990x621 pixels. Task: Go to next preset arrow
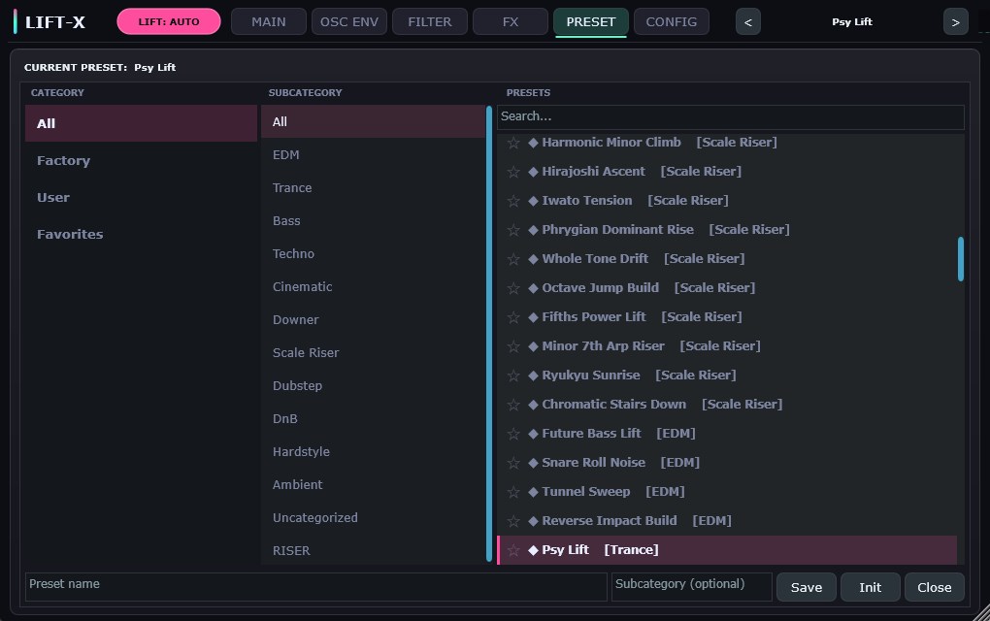[x=955, y=22]
